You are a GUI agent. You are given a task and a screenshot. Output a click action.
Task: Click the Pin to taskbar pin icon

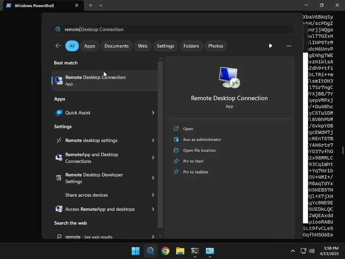(x=176, y=172)
